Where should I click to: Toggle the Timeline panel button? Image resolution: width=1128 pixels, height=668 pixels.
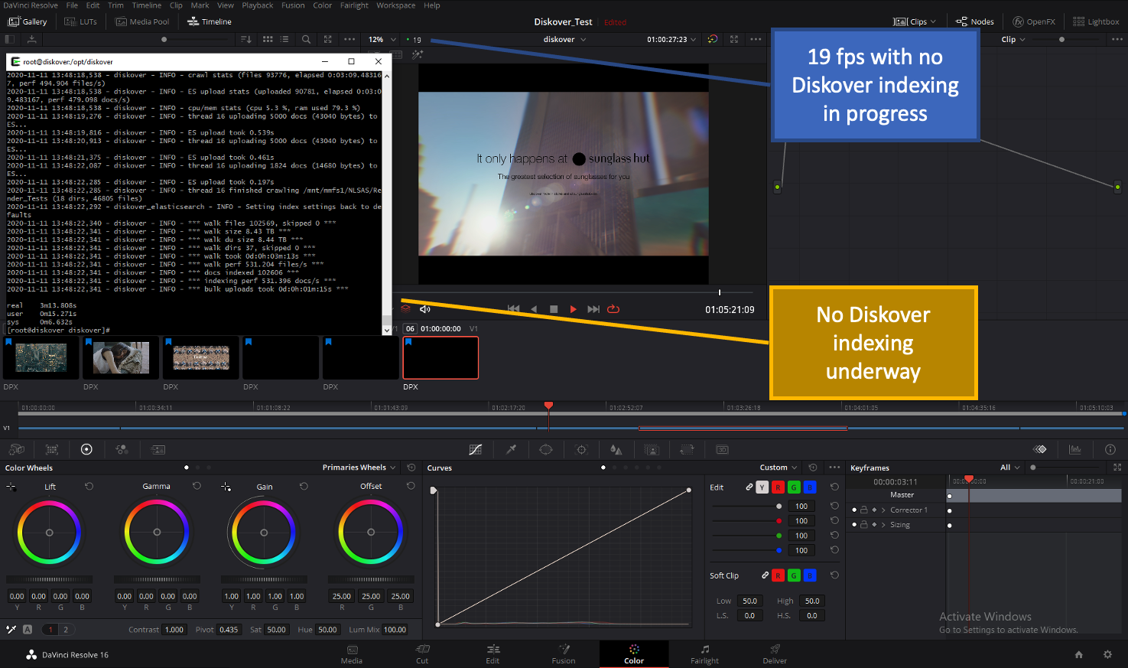(x=210, y=21)
